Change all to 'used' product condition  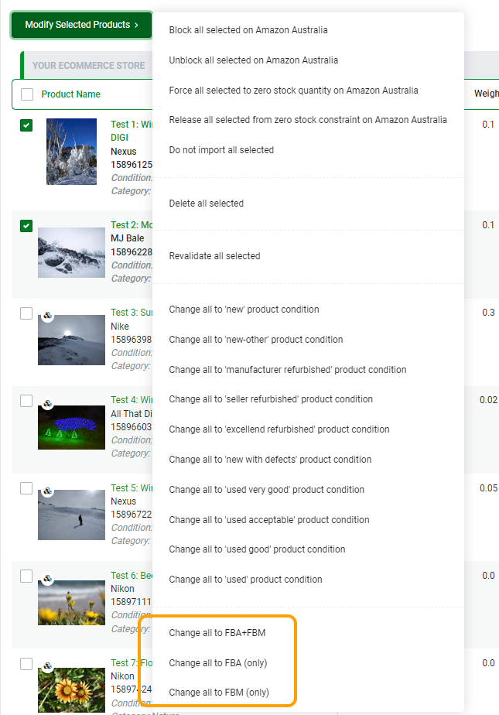tap(245, 580)
